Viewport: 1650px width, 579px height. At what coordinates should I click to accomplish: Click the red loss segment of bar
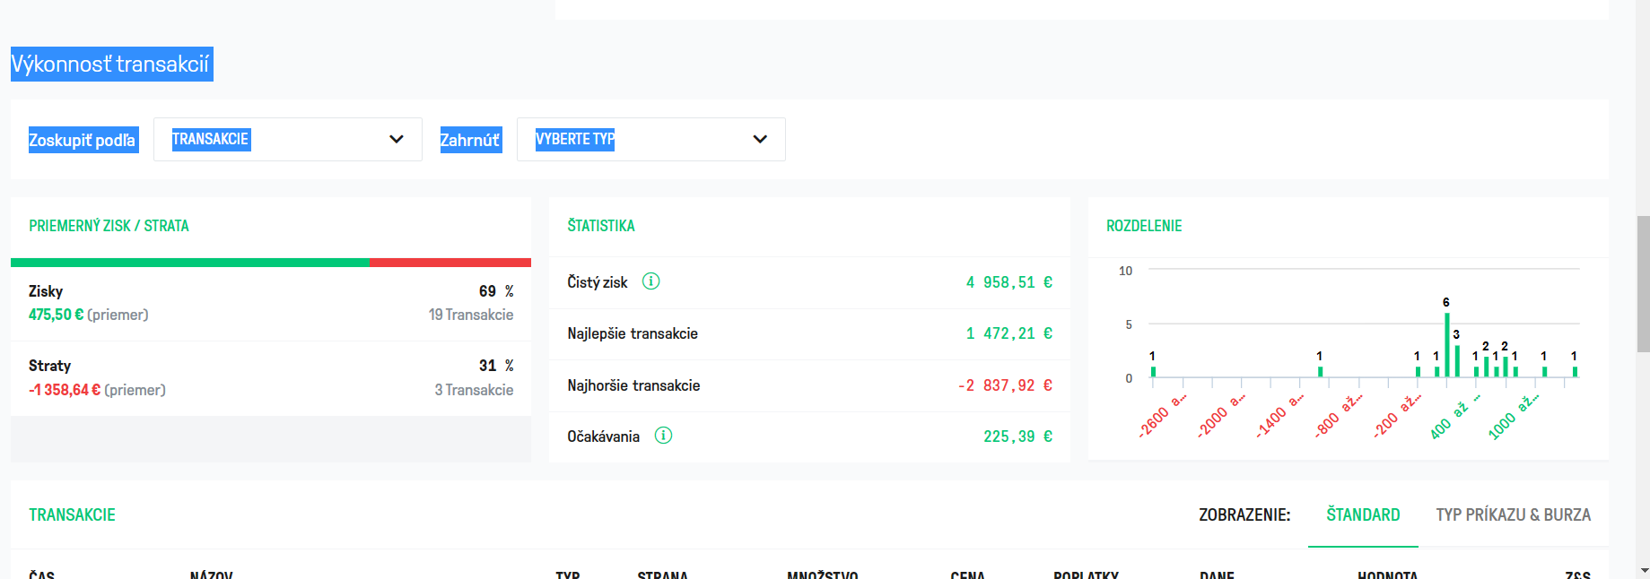[450, 263]
